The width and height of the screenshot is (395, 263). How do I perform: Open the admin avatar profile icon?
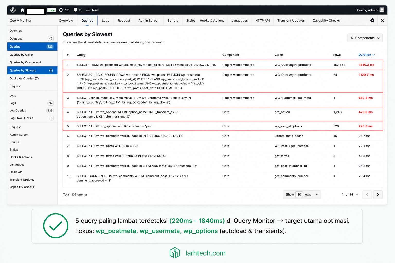click(382, 10)
